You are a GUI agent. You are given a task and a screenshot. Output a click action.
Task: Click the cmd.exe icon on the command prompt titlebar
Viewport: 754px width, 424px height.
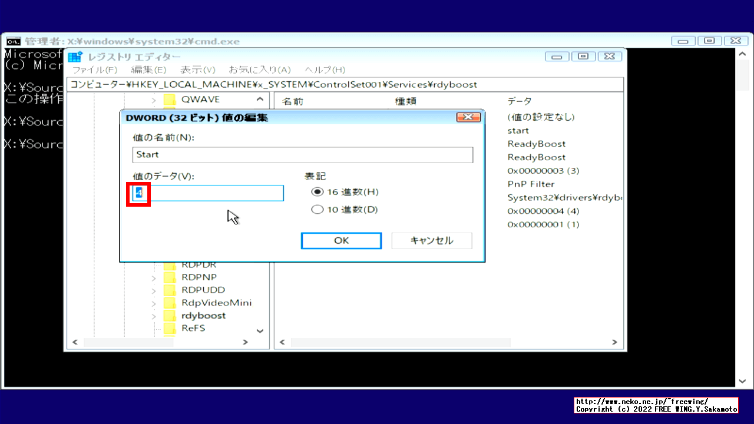tap(14, 41)
